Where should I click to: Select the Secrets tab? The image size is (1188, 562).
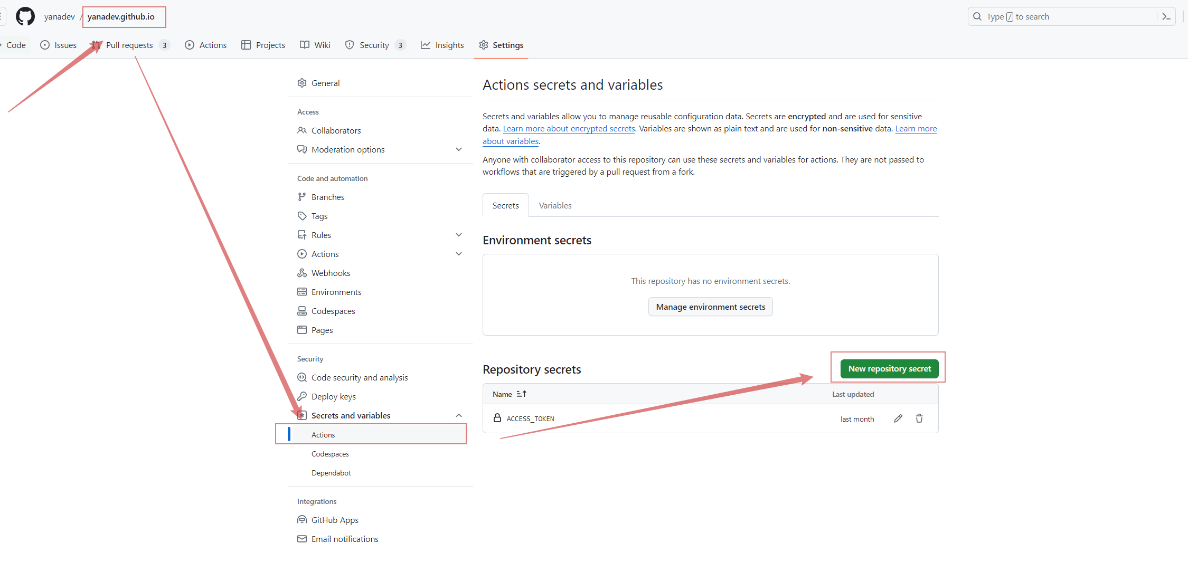point(505,205)
